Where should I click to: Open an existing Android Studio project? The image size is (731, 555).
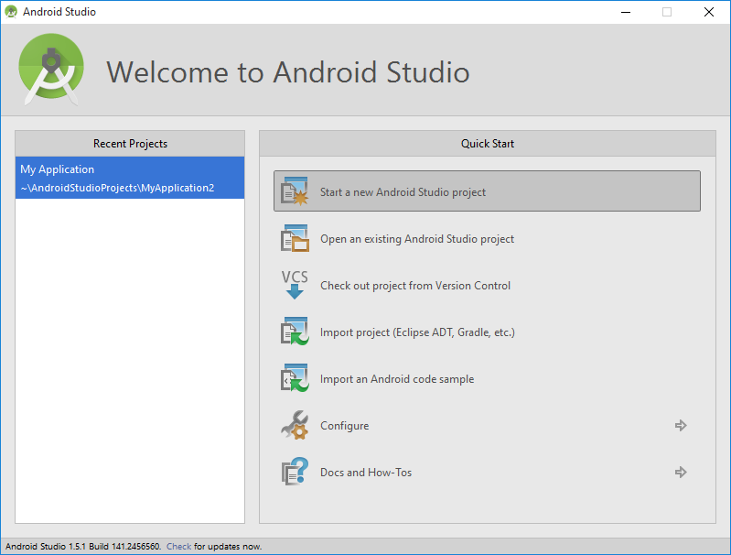pyautogui.click(x=417, y=239)
